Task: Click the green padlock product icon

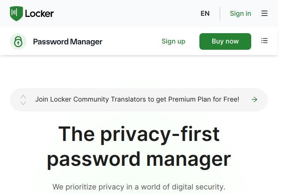Action: click(x=18, y=41)
